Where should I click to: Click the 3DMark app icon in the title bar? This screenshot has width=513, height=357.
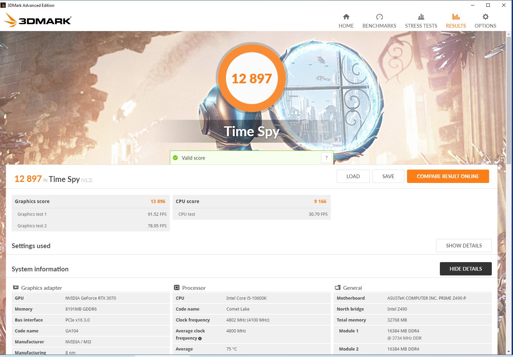click(x=3, y=5)
